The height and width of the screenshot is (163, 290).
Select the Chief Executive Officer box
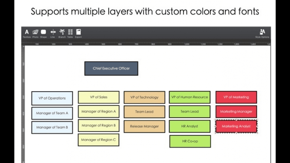(111, 69)
